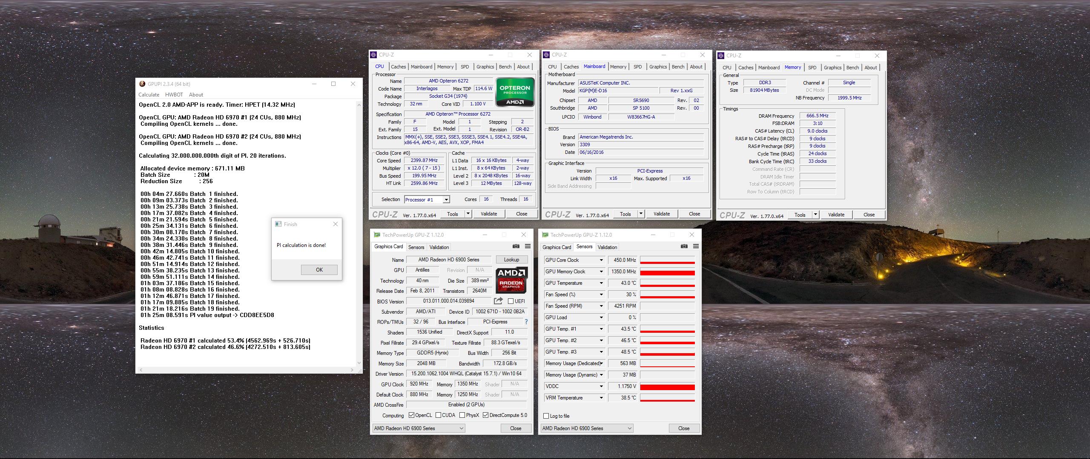
Task: Minimize the GPU-Z Sensors window
Action: (653, 235)
